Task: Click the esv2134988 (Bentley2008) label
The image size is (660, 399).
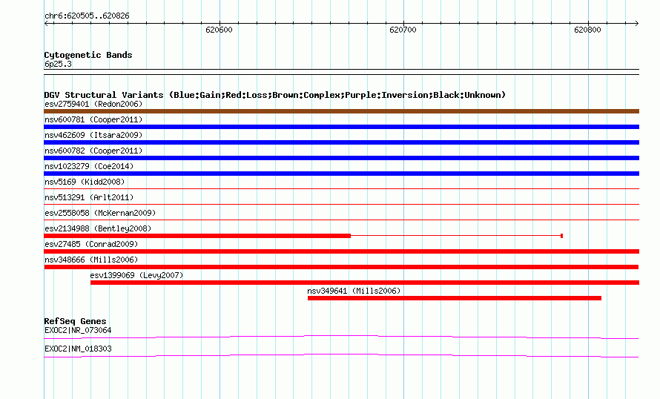Action: (98, 228)
